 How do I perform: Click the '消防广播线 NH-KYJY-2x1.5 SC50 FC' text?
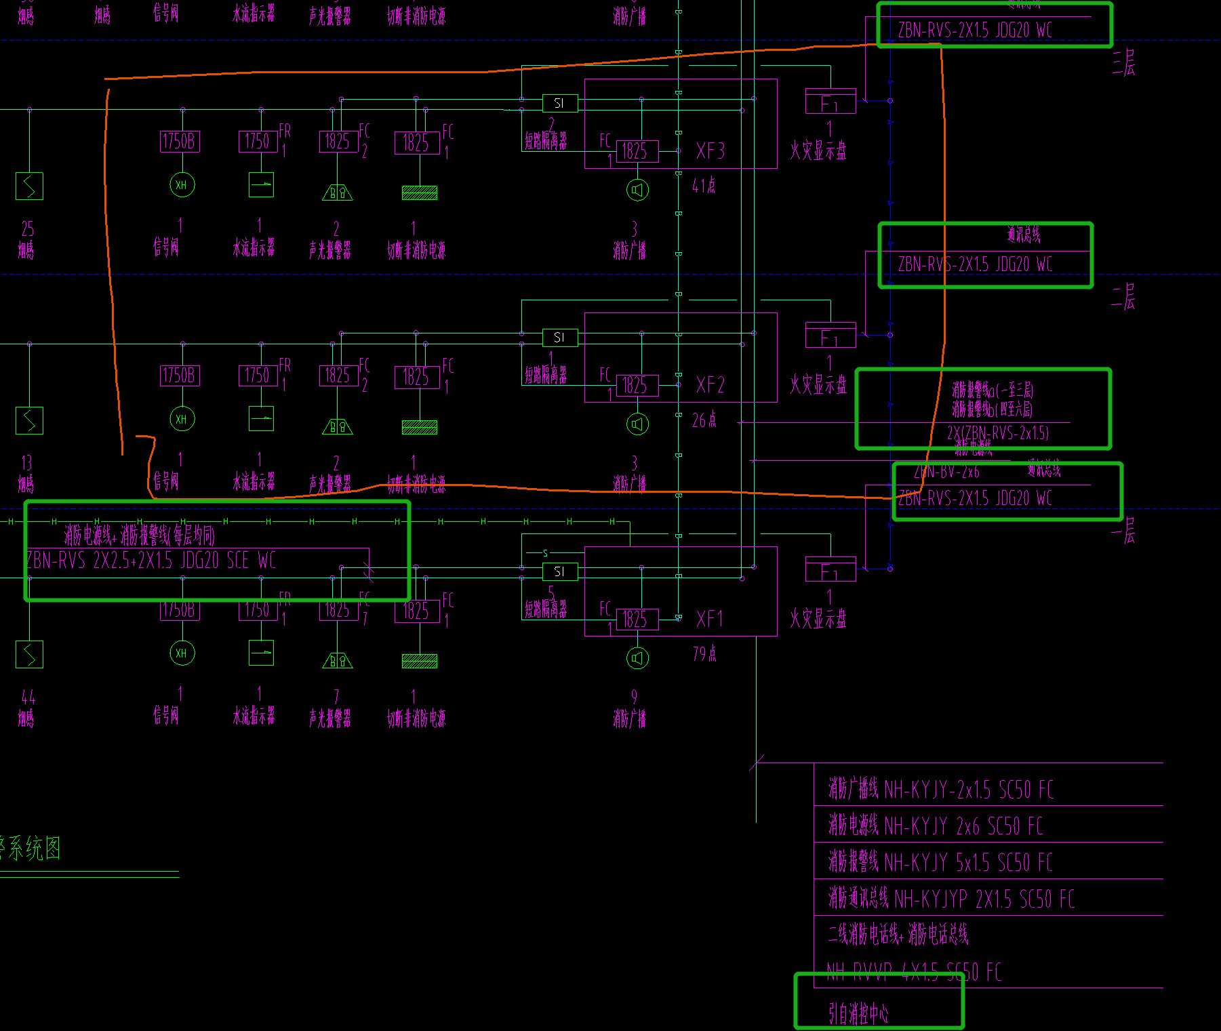940,789
